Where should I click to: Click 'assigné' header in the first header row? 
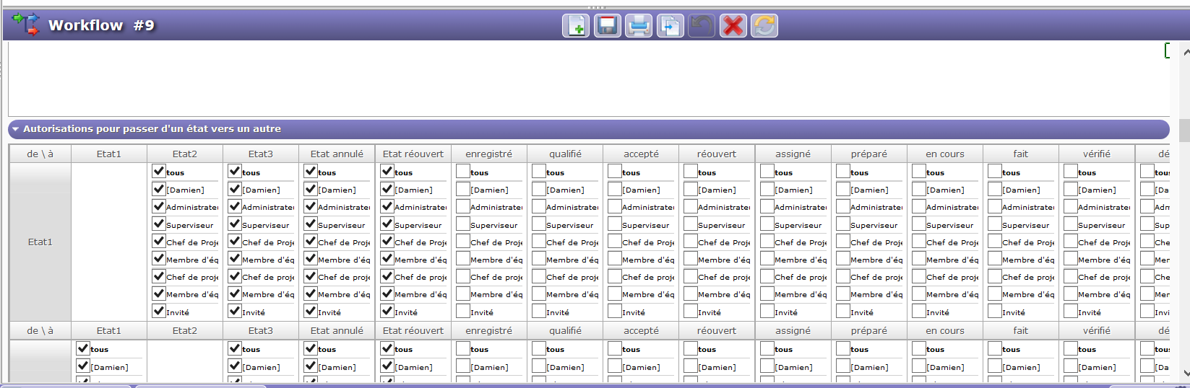793,154
